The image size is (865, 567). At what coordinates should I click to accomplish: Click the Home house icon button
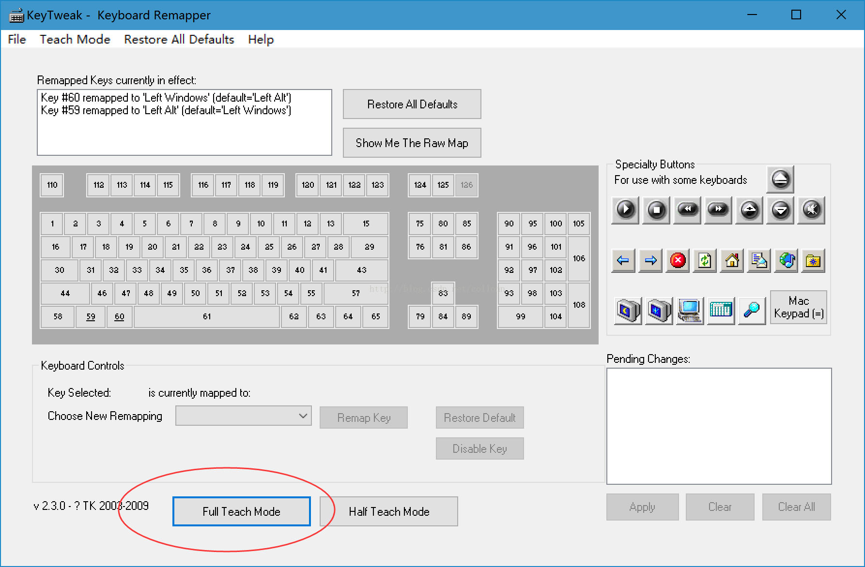(x=732, y=261)
